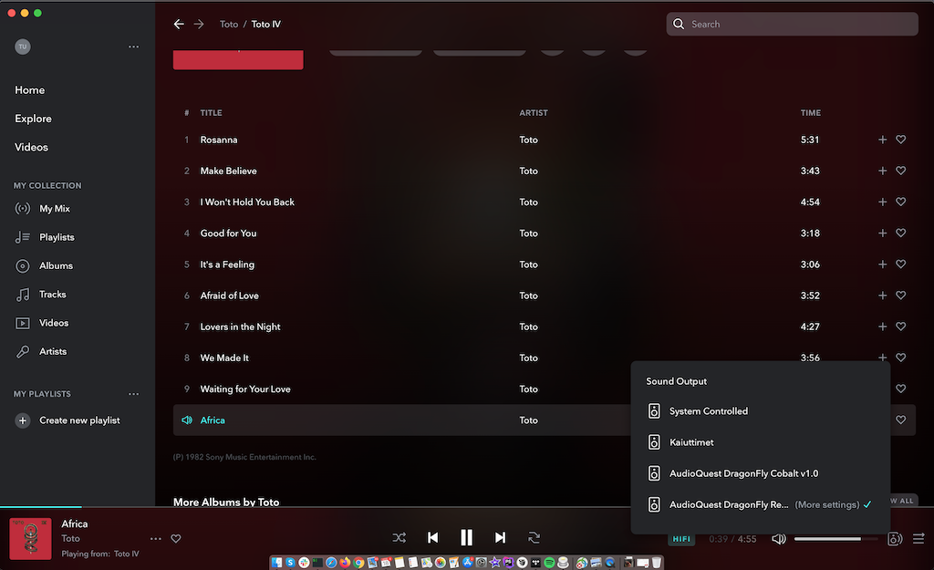
Task: Favorite Rosanna with the heart
Action: point(900,140)
